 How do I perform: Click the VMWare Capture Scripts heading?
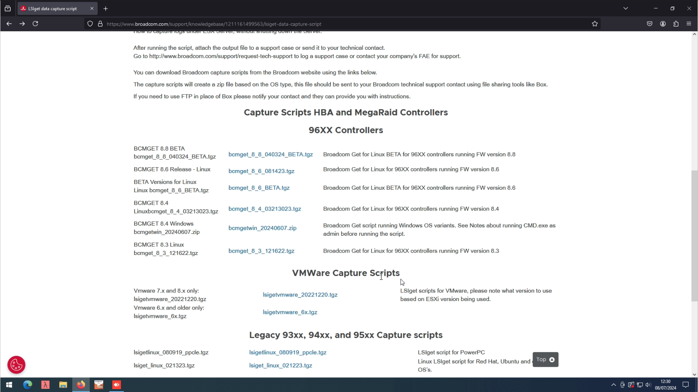pyautogui.click(x=346, y=273)
